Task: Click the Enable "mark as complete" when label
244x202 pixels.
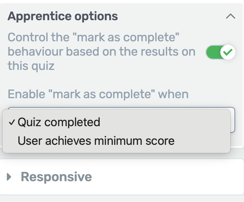Action: (x=98, y=94)
